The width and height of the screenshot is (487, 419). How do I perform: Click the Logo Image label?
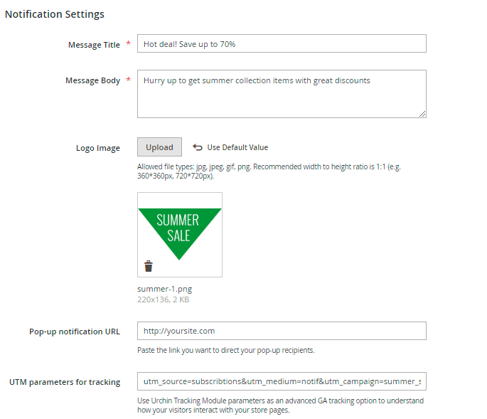coord(98,148)
